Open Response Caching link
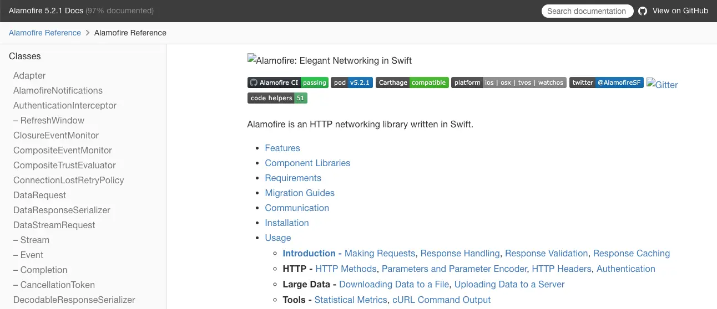 point(632,253)
